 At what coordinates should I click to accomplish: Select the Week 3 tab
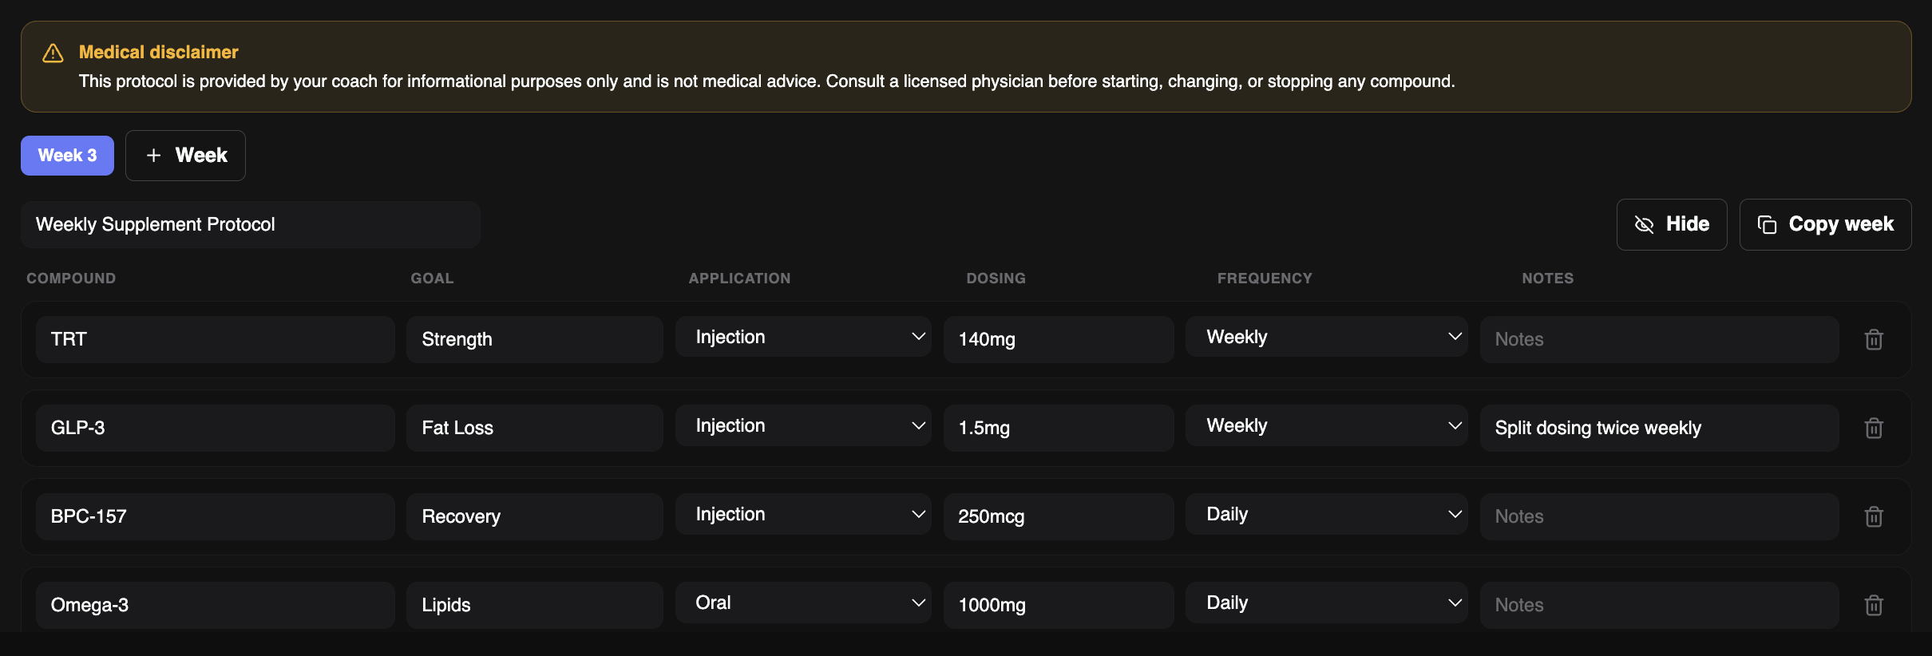[x=67, y=156]
